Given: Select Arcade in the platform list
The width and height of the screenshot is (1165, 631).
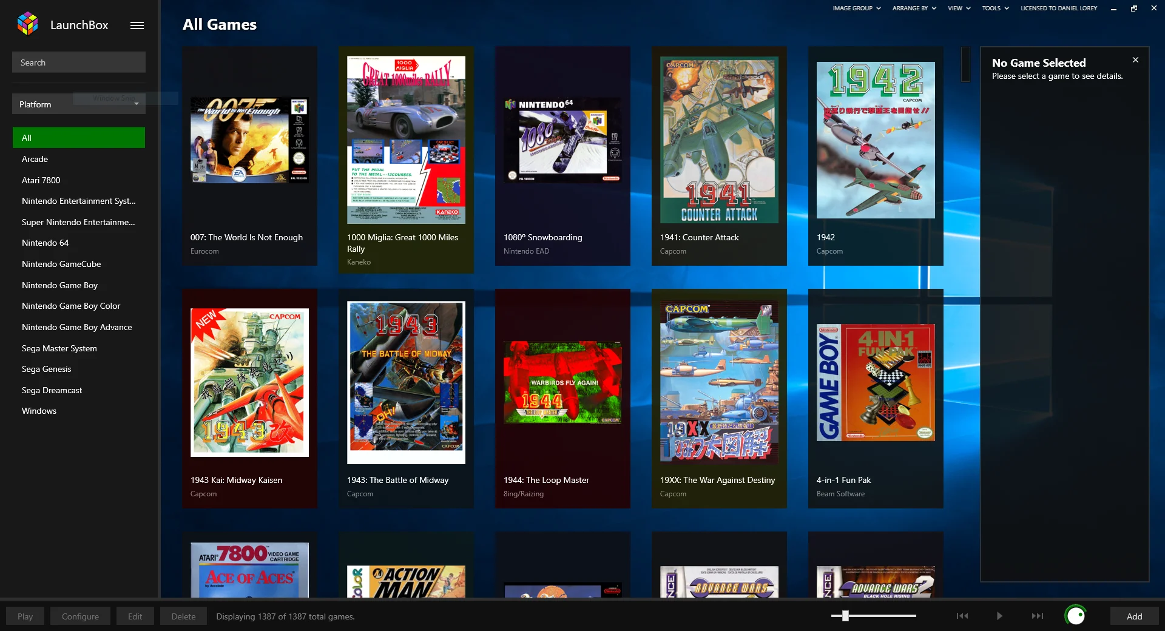Looking at the screenshot, I should click(x=79, y=159).
